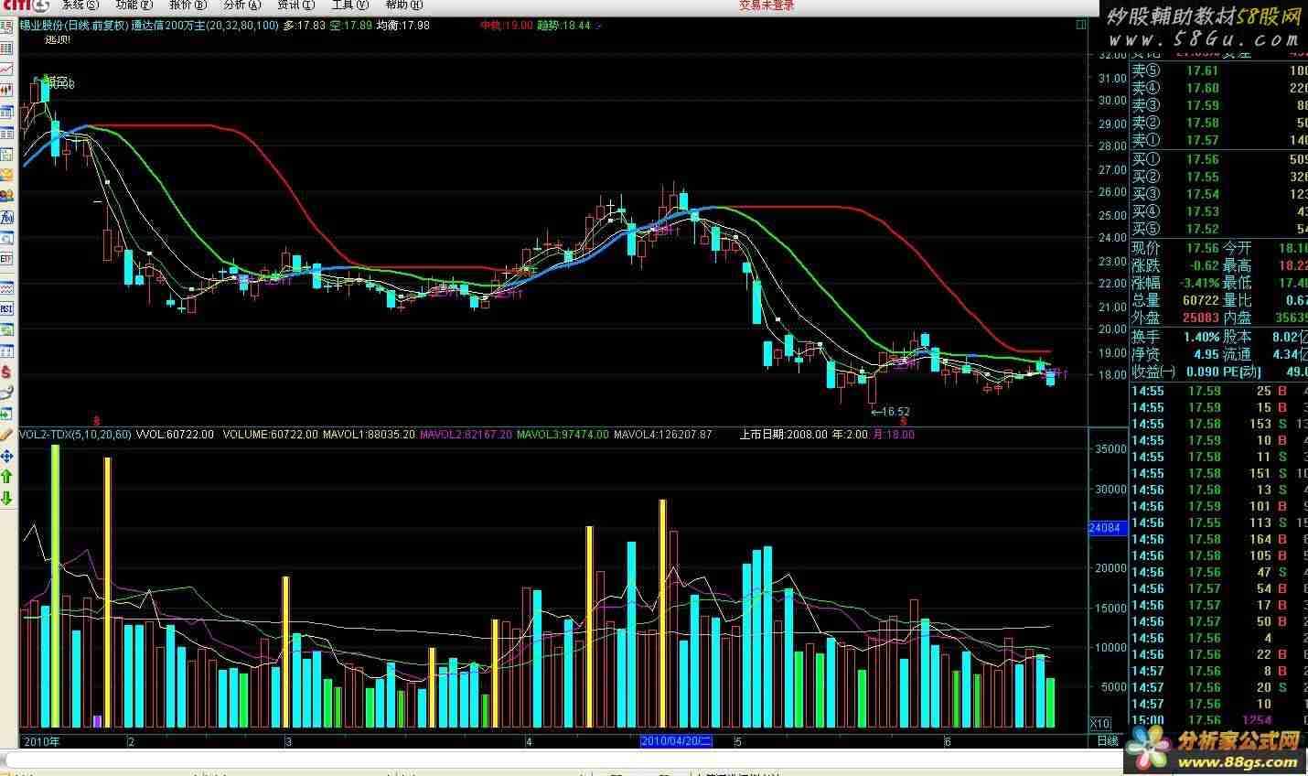Viewport: 1308px width, 776px height.
Task: Click the small window box icon above price axis
Action: [x=1081, y=26]
